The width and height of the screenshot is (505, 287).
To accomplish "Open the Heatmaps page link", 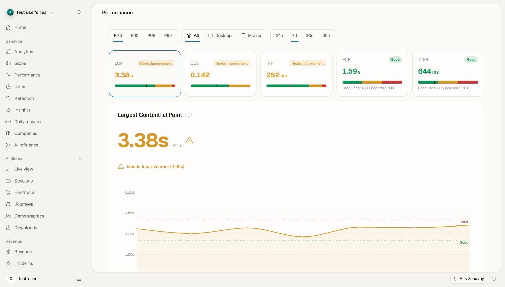I will pyautogui.click(x=25, y=192).
